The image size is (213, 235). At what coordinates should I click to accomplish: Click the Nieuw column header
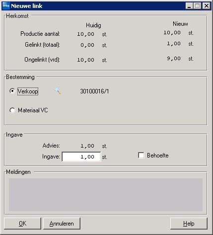pos(180,24)
